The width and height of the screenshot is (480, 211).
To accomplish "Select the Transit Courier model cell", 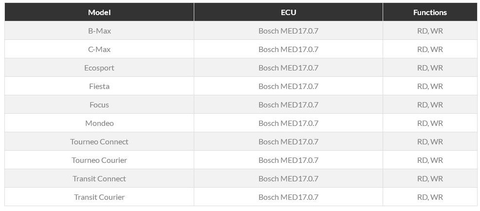I will (x=99, y=197).
